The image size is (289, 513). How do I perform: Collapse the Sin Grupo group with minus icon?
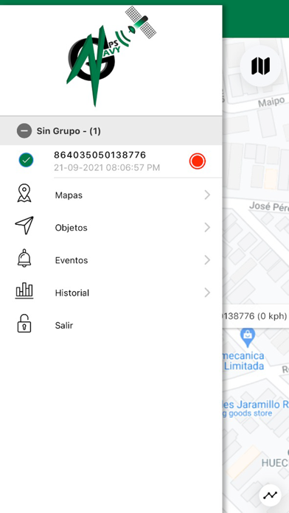coord(24,131)
